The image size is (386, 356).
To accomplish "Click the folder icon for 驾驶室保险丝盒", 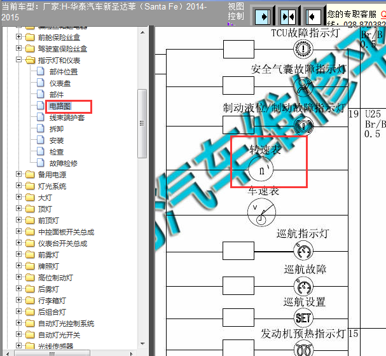I will coord(30,48).
